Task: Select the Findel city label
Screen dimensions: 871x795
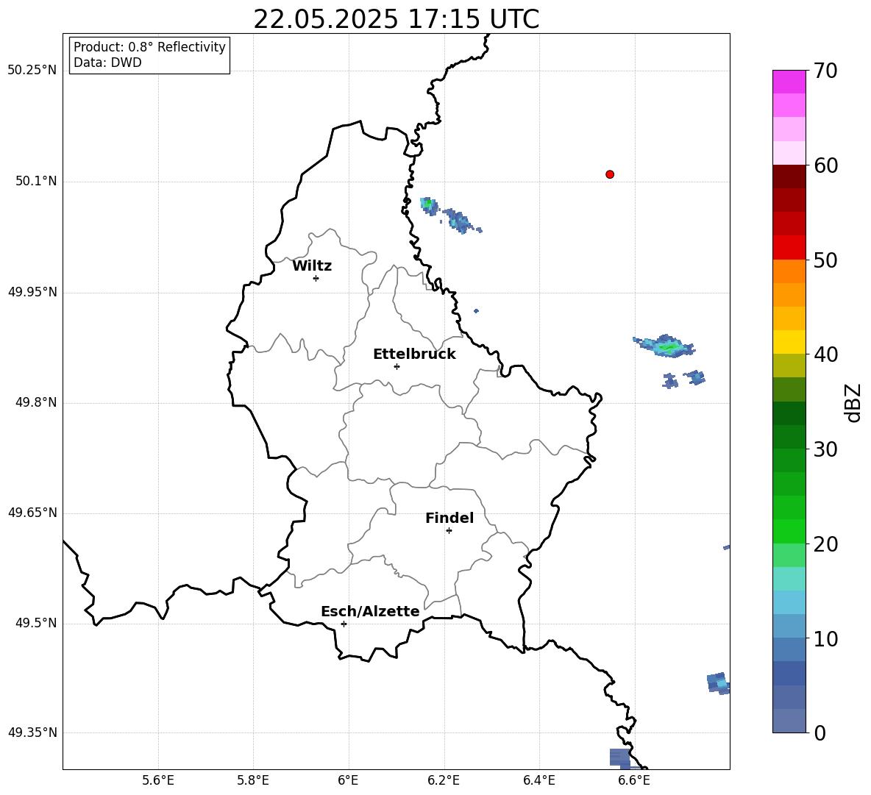Action: [449, 518]
